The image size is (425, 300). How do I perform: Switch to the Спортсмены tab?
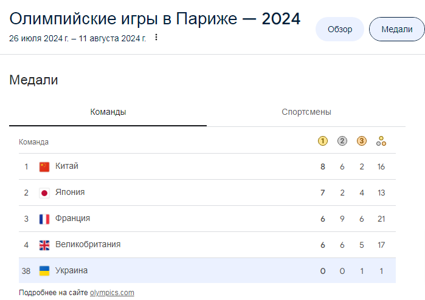[306, 112]
